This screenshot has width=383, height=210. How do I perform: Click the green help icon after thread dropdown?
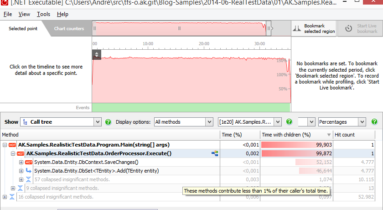[289, 122]
